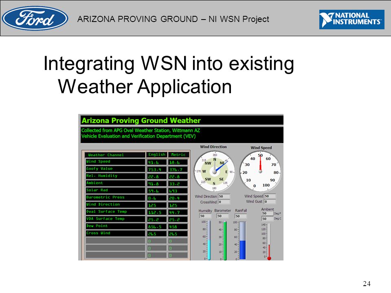Click the English column header

(x=156, y=155)
